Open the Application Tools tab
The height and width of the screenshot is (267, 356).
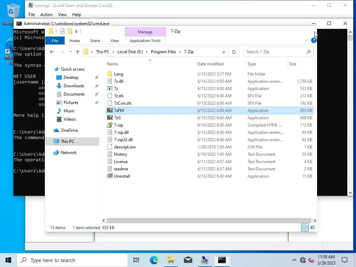click(x=145, y=41)
